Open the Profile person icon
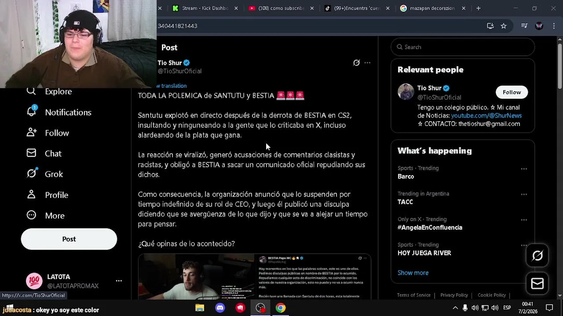The image size is (563, 316). click(x=31, y=194)
